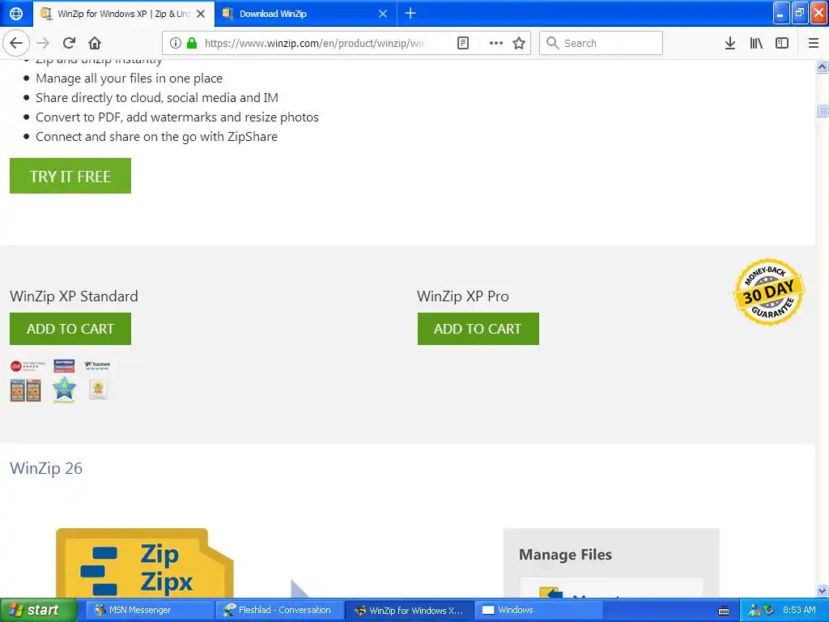Viewport: 829px width, 622px height.
Task: Click the green secure connection padlock
Action: [x=191, y=43]
